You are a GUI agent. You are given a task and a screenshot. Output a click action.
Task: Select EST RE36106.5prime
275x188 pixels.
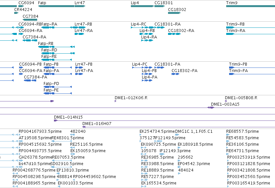point(243,144)
